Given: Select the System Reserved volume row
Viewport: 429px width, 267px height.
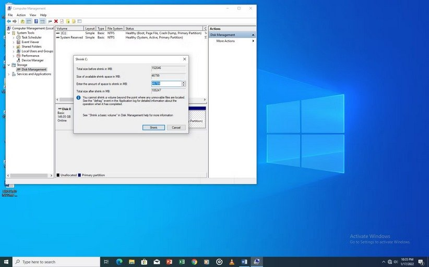Looking at the screenshot, I should 131,37.
